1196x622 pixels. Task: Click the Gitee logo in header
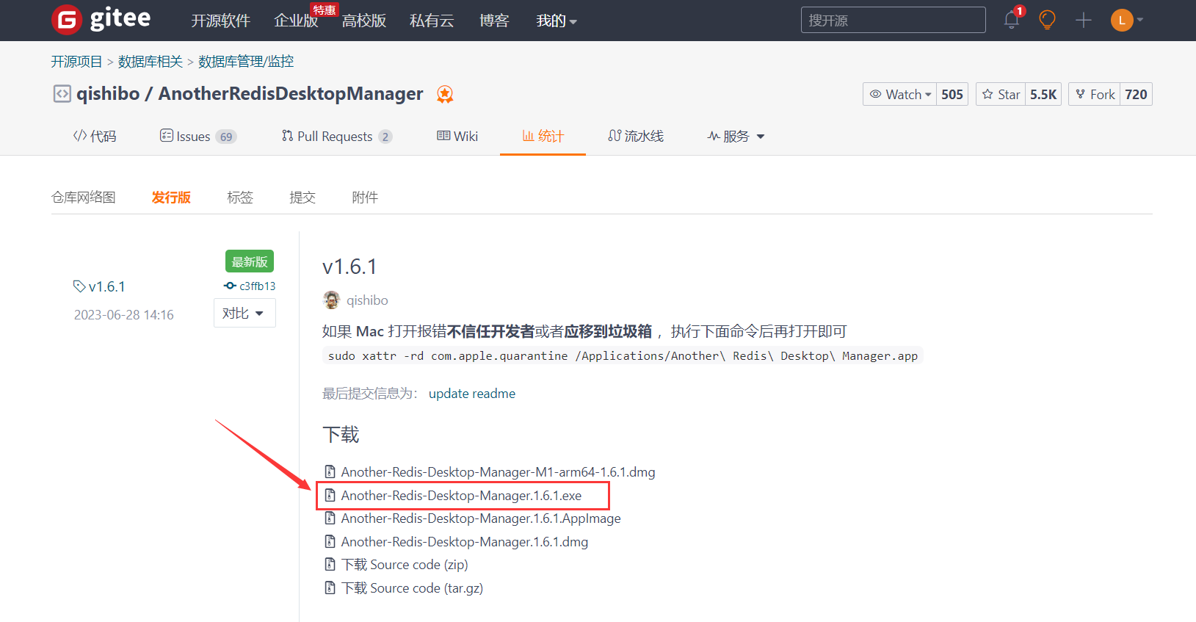tap(101, 20)
